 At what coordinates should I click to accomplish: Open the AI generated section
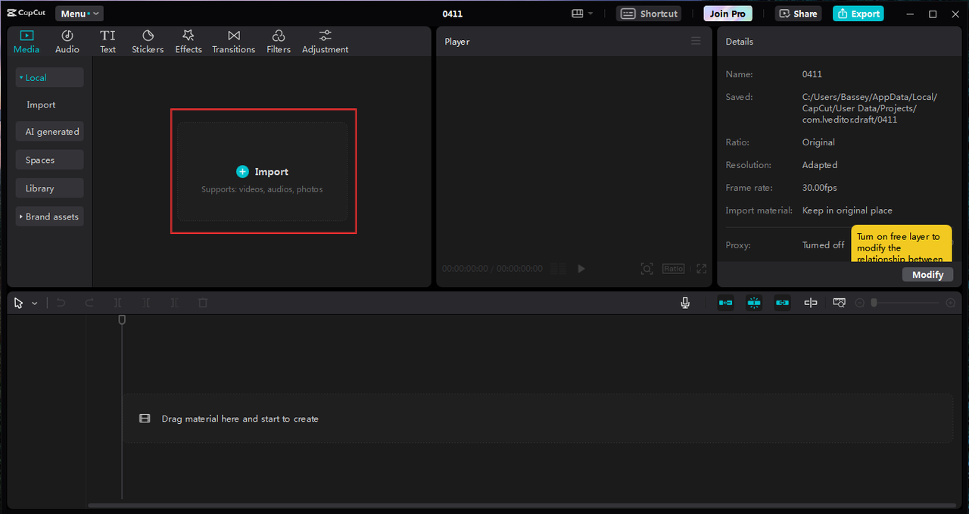pos(49,132)
